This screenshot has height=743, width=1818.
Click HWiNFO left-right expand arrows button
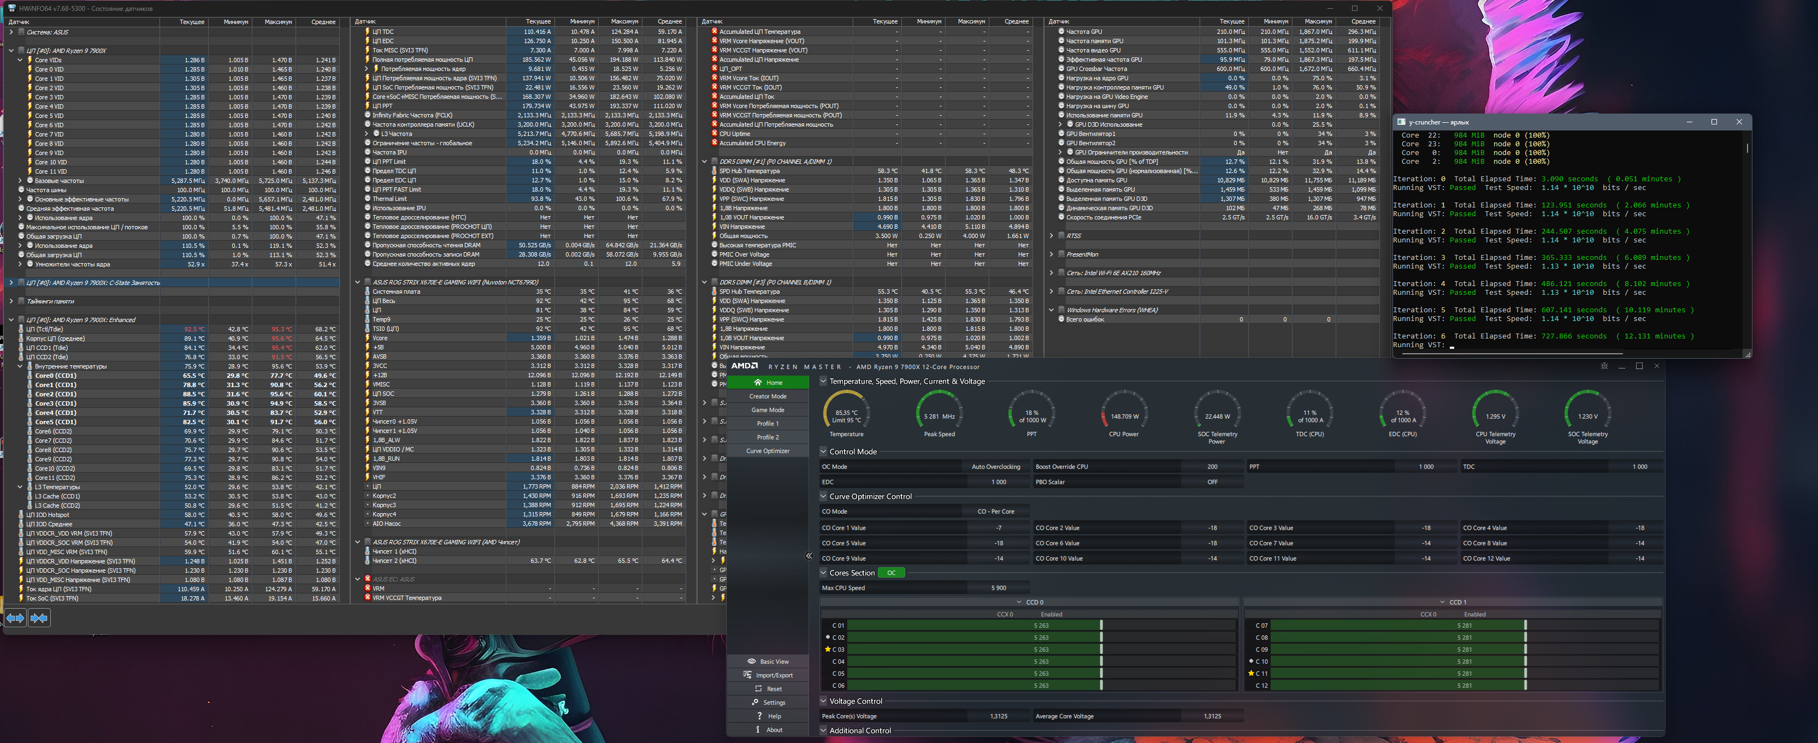tap(15, 618)
